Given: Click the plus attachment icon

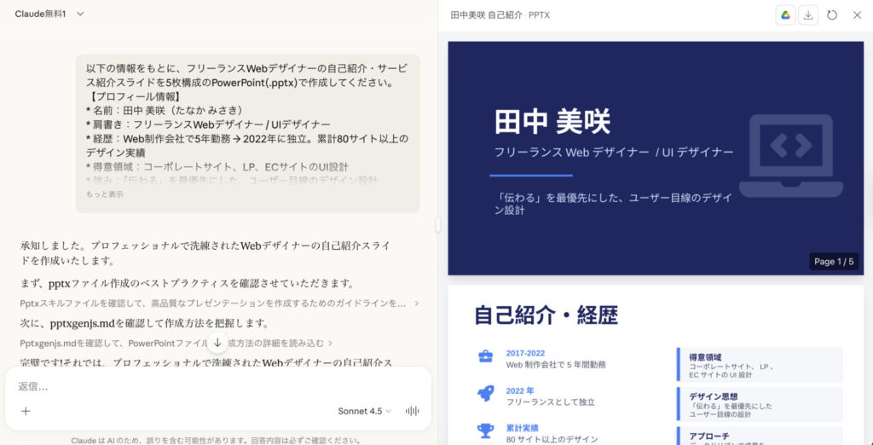Looking at the screenshot, I should pos(26,411).
